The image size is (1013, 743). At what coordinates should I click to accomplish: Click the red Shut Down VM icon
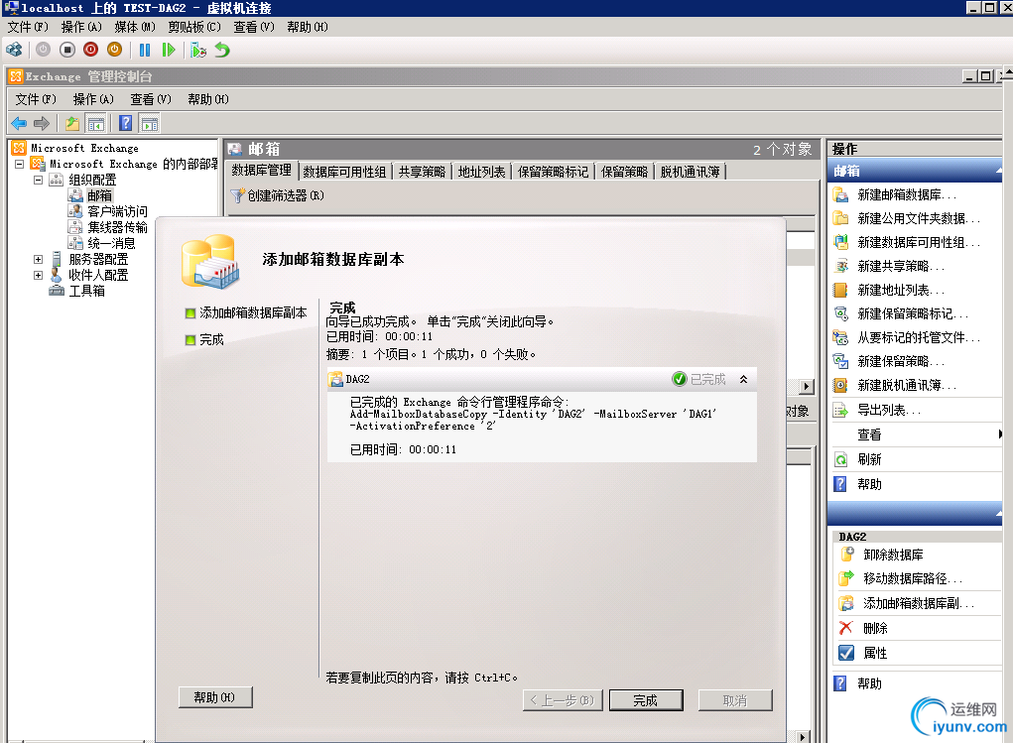click(91, 50)
